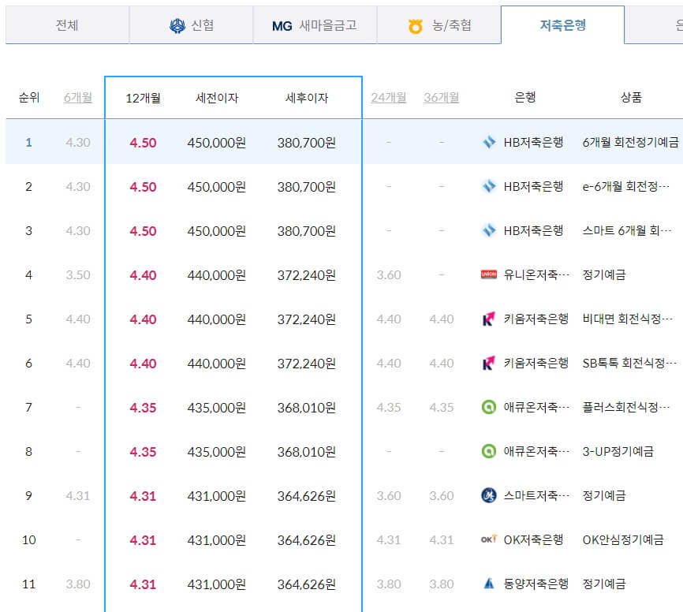Switch to the 신협 tab
The image size is (683, 612).
[191, 25]
